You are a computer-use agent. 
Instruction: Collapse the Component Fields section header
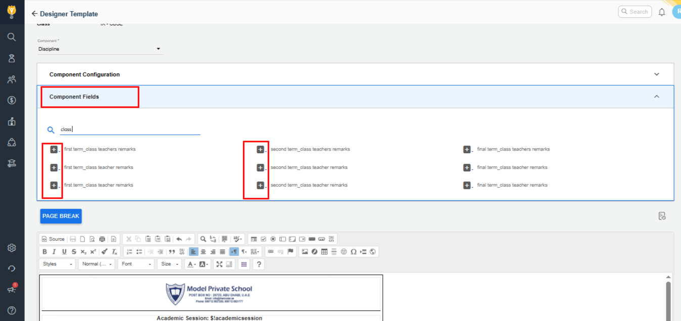(x=657, y=97)
